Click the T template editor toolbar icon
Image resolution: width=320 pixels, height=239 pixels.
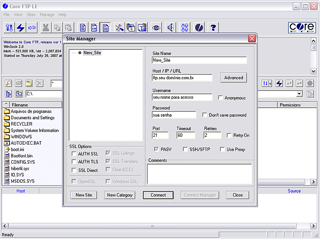pos(142,27)
